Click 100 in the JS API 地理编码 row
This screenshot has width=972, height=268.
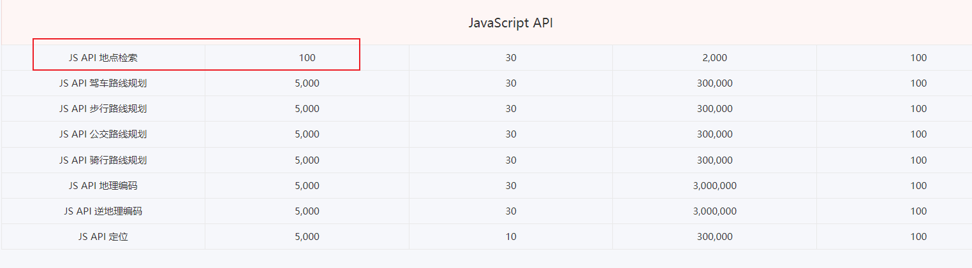tap(918, 186)
